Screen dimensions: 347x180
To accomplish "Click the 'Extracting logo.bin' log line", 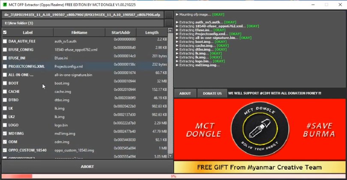I will pyautogui.click(x=200, y=61).
